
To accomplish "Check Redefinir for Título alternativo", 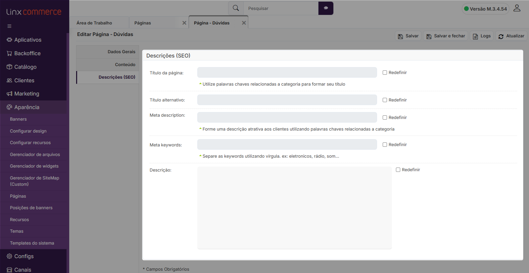I will pos(385,100).
